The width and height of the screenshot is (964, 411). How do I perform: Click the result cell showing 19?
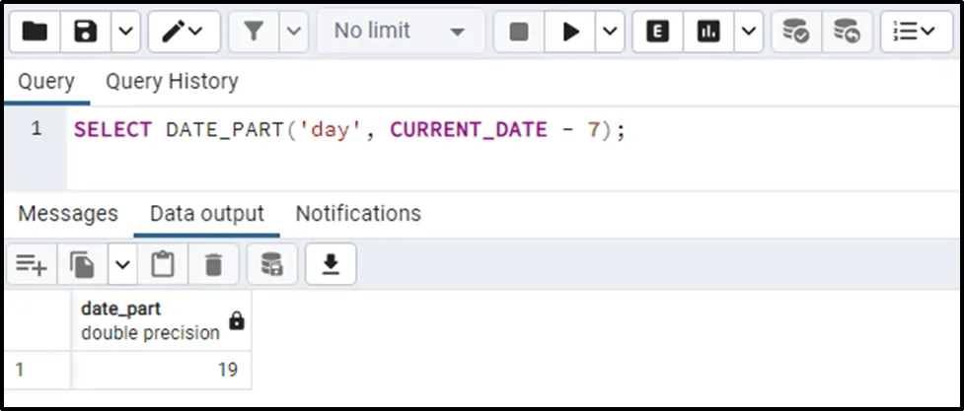point(162,371)
